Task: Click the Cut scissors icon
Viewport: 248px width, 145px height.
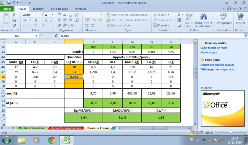Action: pyautogui.click(x=14, y=15)
